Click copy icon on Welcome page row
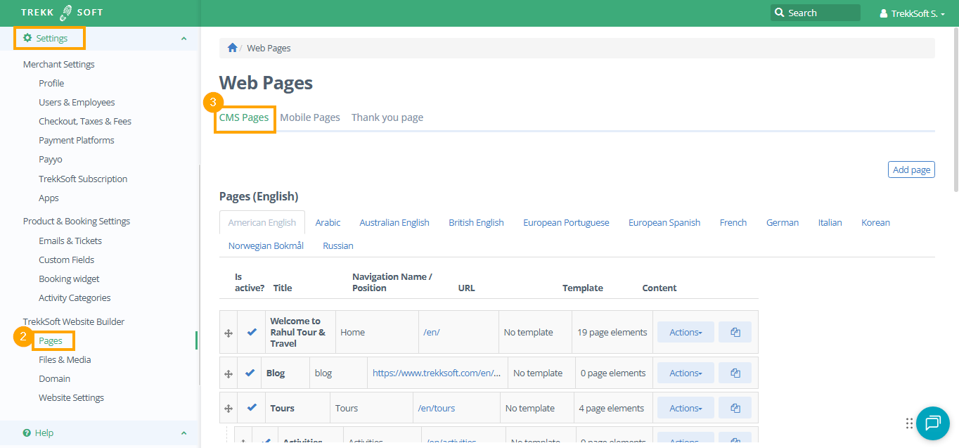The height and width of the screenshot is (448, 959). tap(735, 332)
